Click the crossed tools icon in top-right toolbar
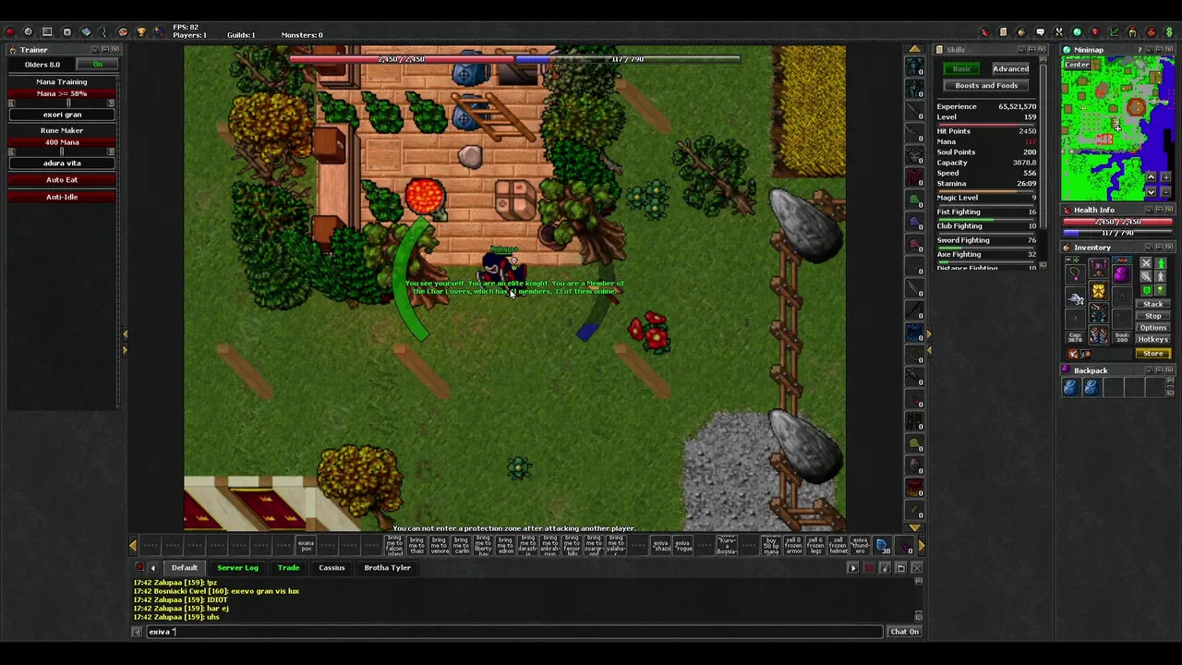1182x665 pixels. (x=1060, y=31)
